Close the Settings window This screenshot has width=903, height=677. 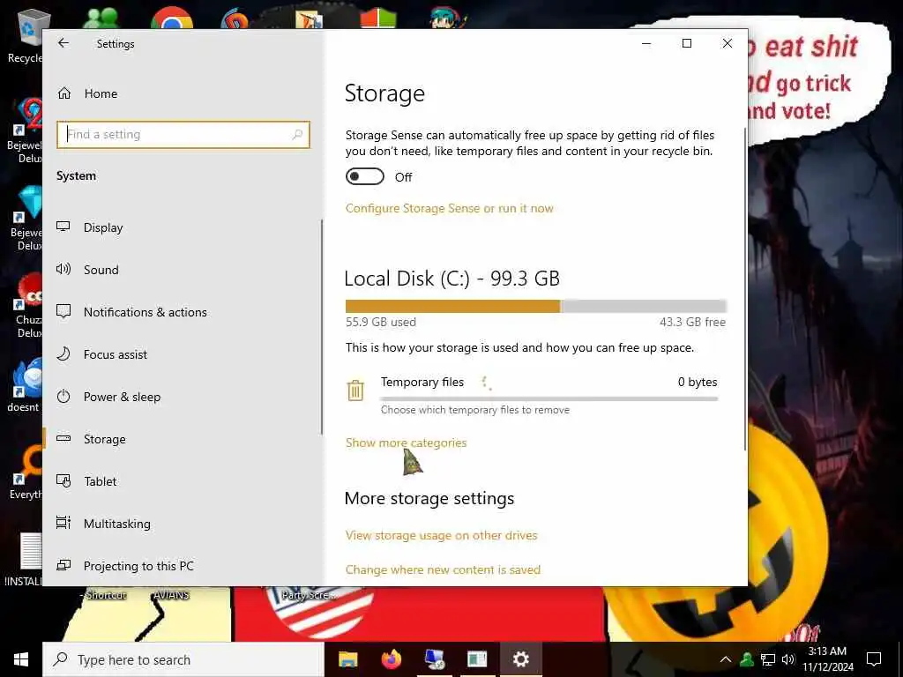pos(728,44)
